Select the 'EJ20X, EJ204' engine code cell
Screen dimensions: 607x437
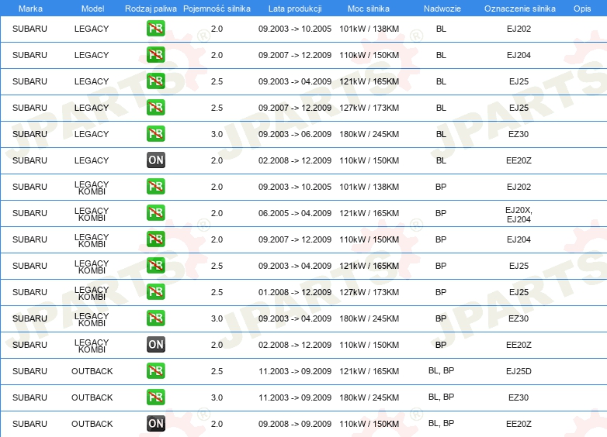pyautogui.click(x=519, y=215)
